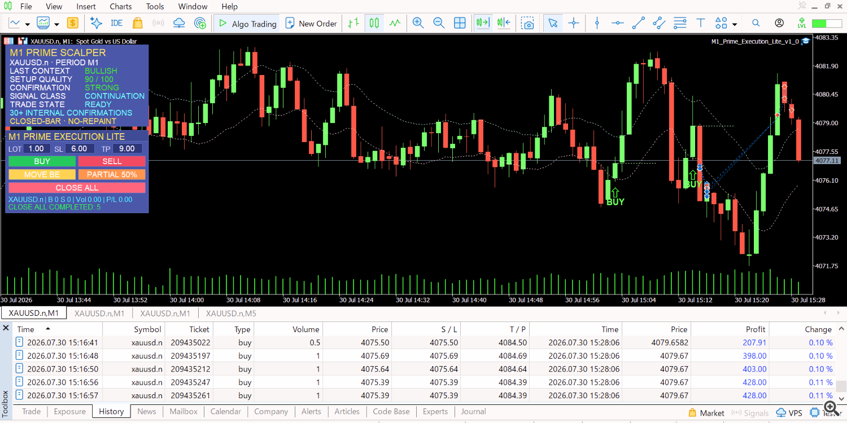The width and height of the screenshot is (847, 423).
Task: Activate the crosshair cursor mode
Action: point(574,23)
